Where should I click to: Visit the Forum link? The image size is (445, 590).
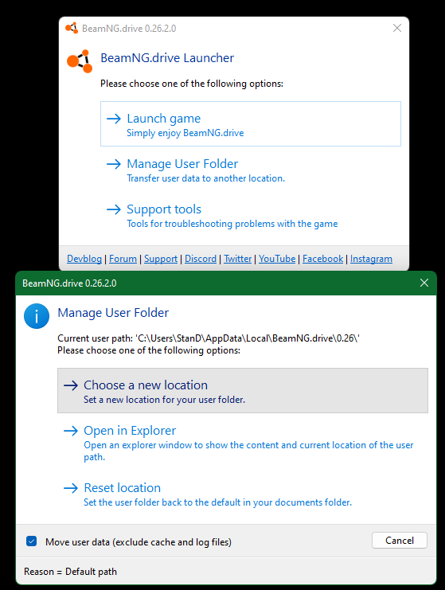click(123, 259)
